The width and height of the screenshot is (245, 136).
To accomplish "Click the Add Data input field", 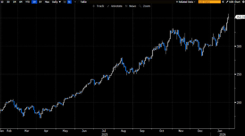I will click(x=209, y=2).
